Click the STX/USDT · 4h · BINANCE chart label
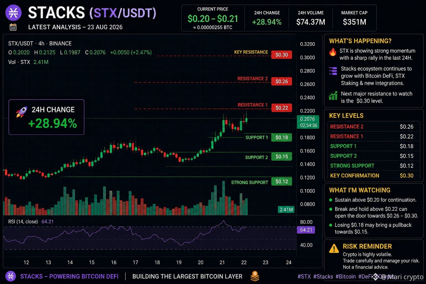This screenshot has width=426, height=284. 40,44
